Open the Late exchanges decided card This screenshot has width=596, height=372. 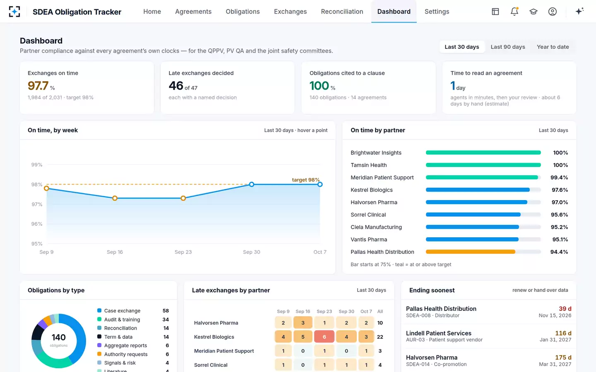[228, 88]
